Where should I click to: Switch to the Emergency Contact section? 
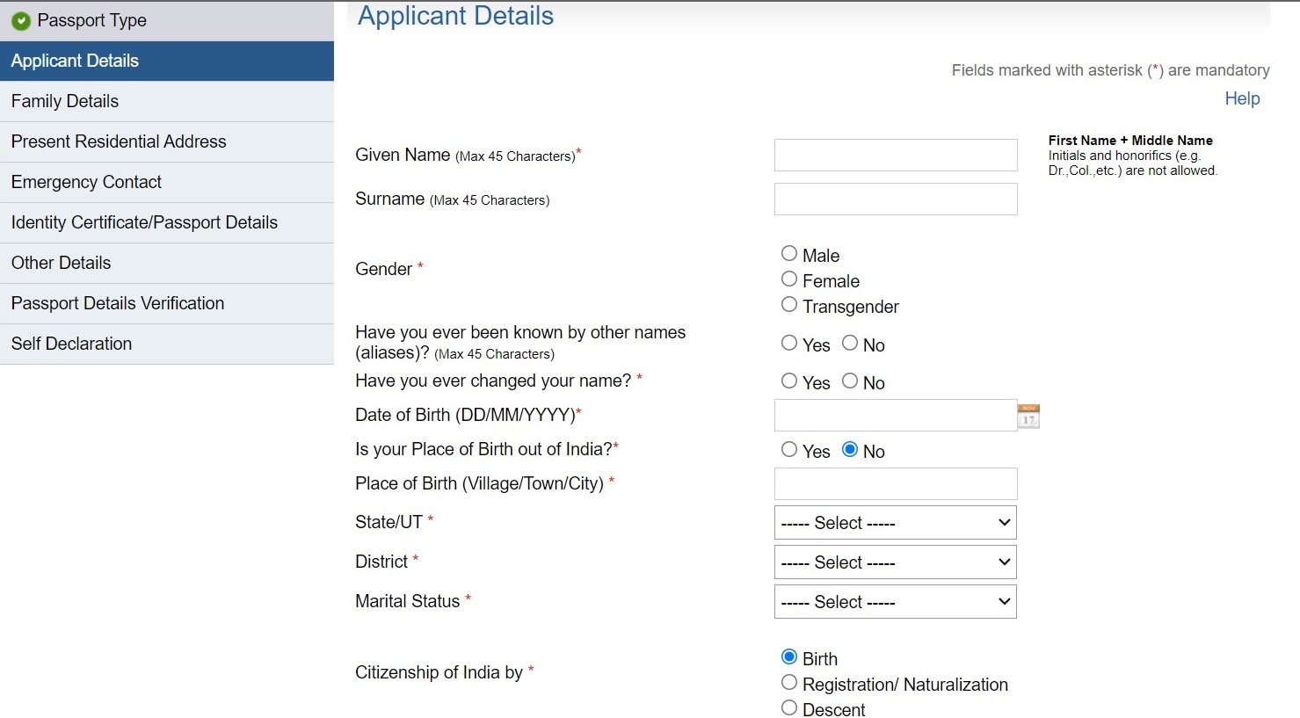click(x=86, y=182)
